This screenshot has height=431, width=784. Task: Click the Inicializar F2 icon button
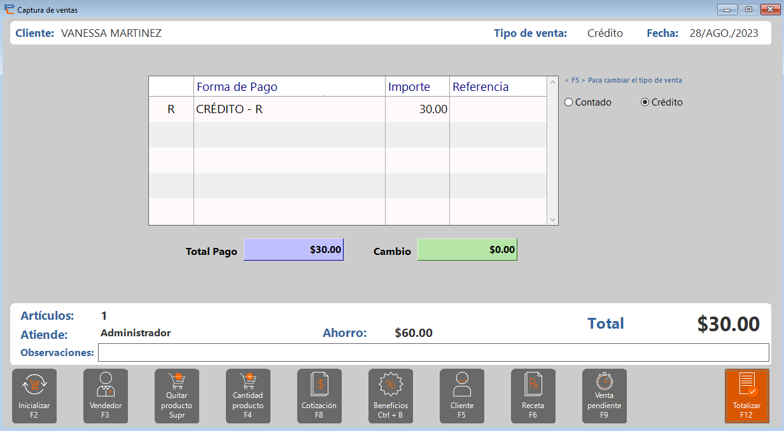click(34, 396)
